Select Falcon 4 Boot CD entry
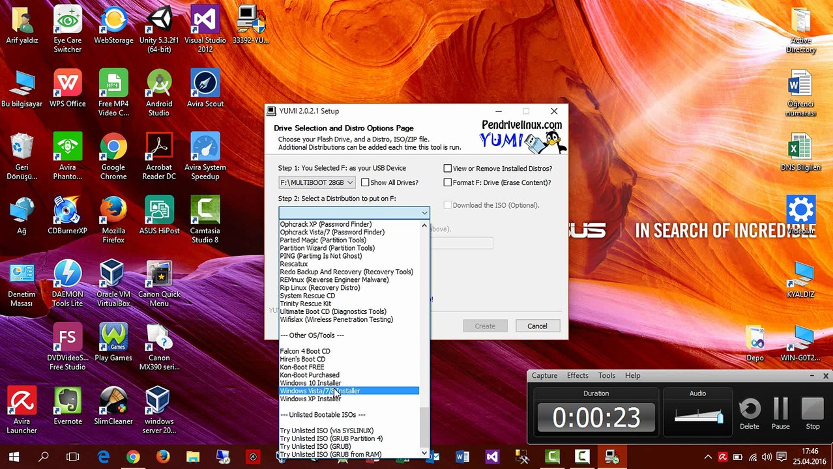This screenshot has width=833, height=469. pyautogui.click(x=349, y=351)
